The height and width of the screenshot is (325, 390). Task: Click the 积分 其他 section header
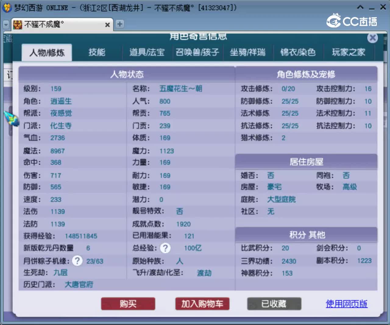click(x=306, y=235)
